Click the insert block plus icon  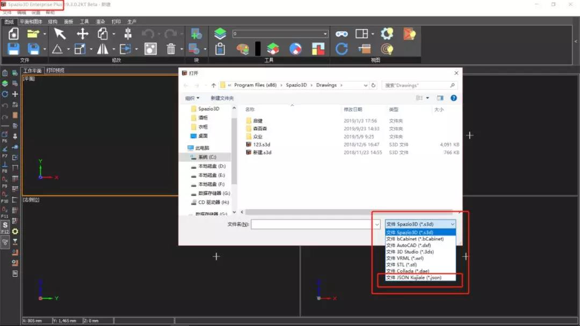coord(196,34)
